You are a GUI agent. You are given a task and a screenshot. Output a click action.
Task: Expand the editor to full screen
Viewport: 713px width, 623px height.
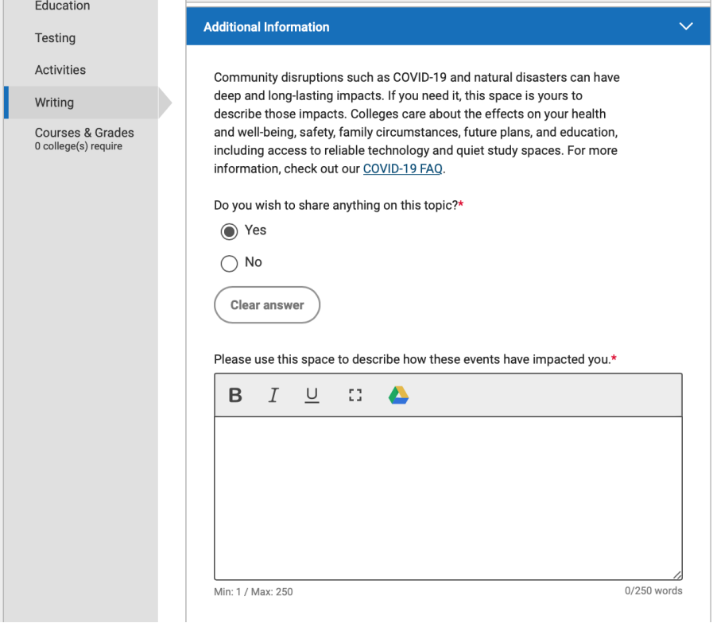[x=355, y=395]
